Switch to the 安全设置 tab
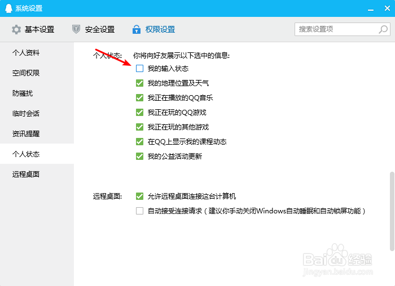 tap(93, 29)
